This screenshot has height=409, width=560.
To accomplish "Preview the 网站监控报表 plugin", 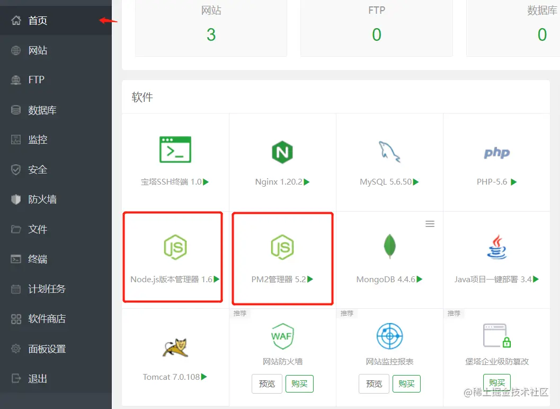I will coord(374,384).
